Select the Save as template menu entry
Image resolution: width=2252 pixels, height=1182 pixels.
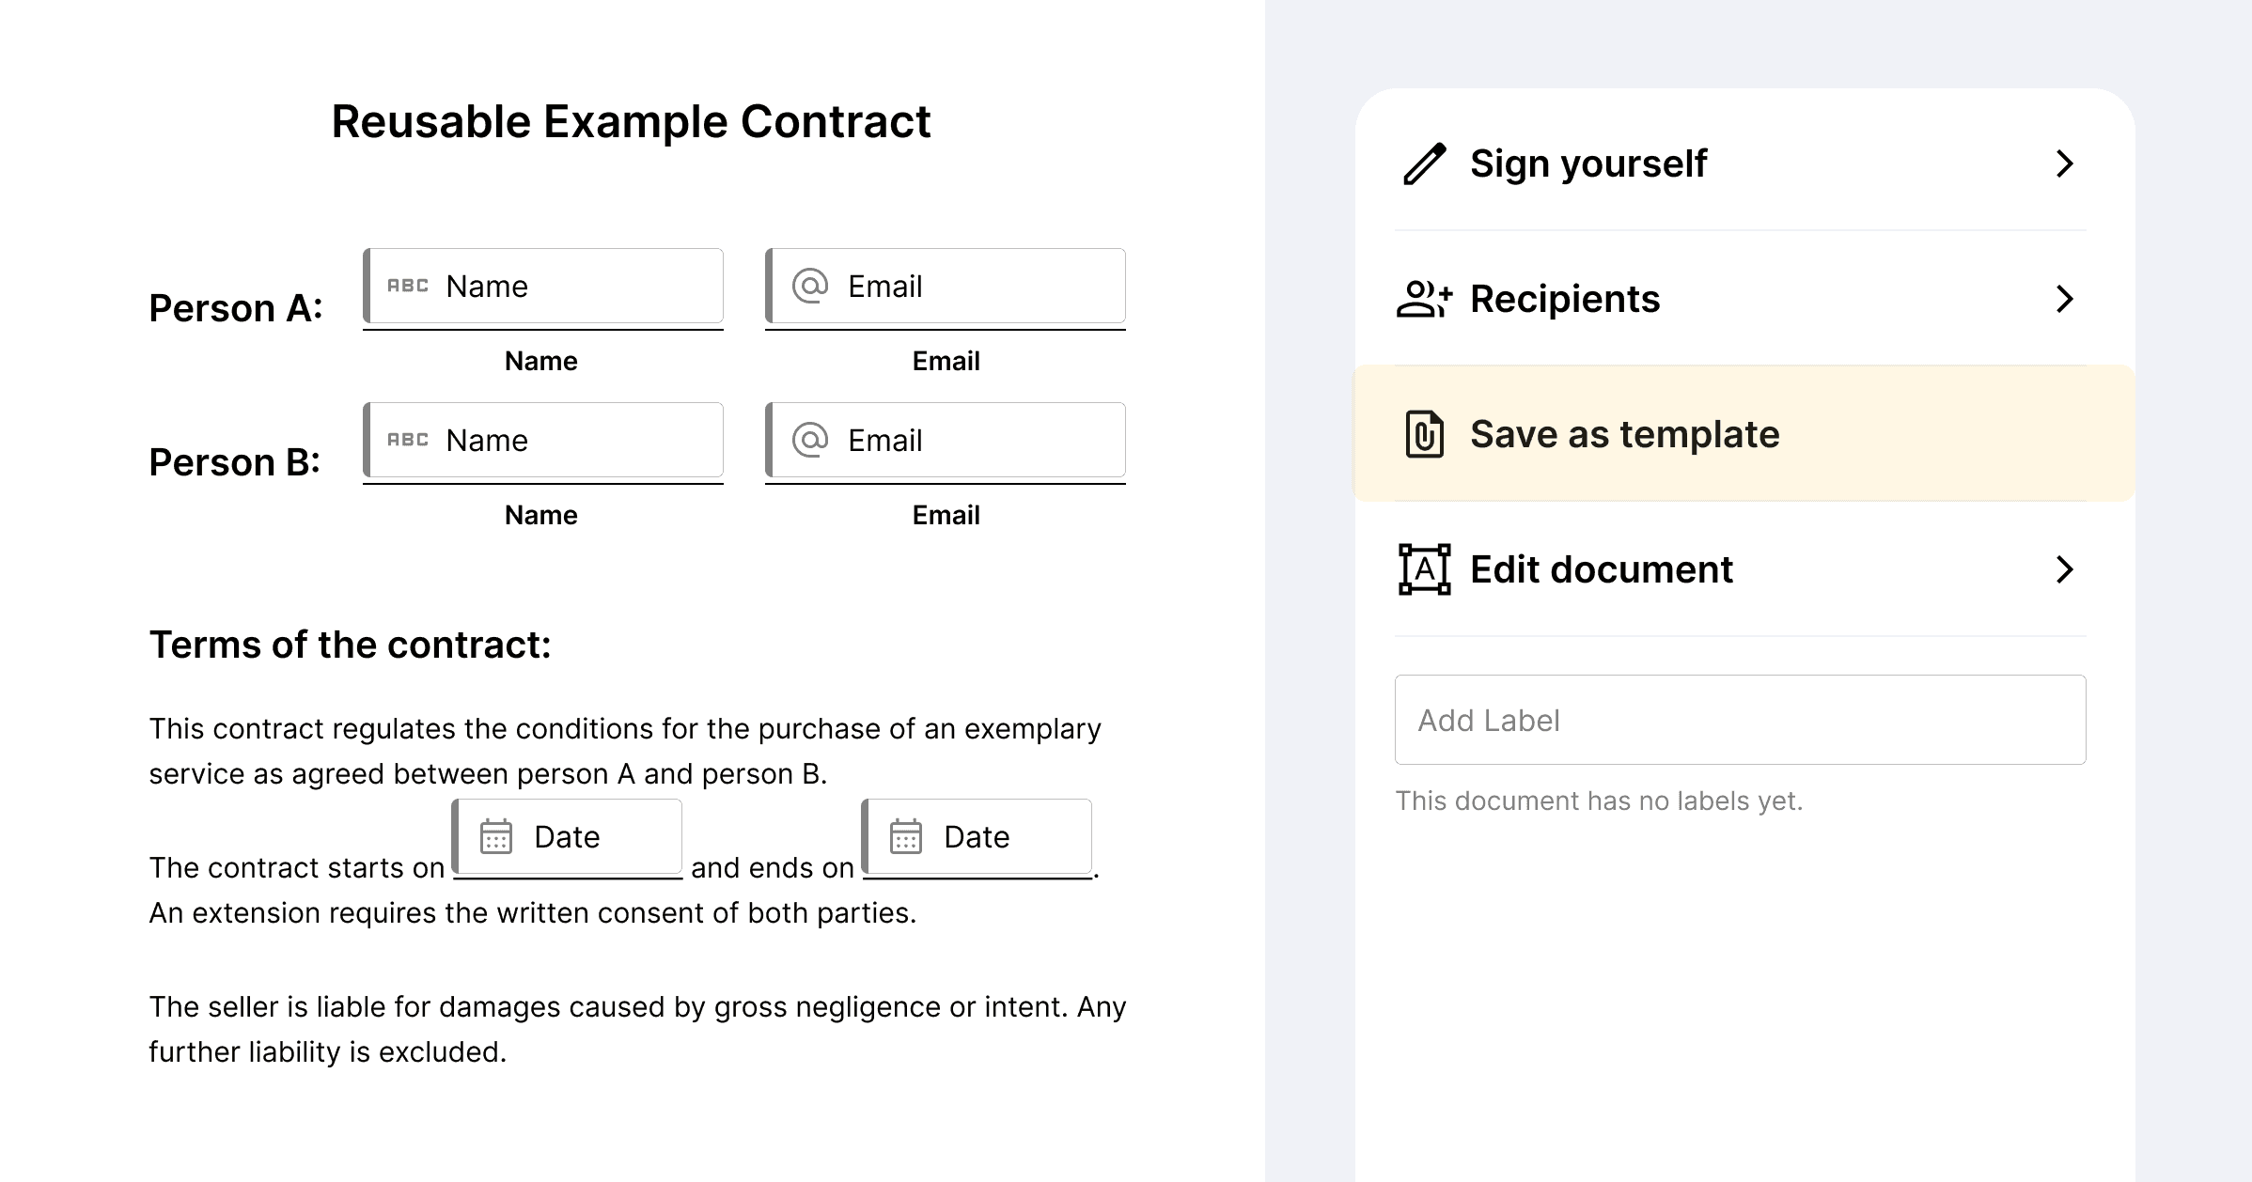1744,433
